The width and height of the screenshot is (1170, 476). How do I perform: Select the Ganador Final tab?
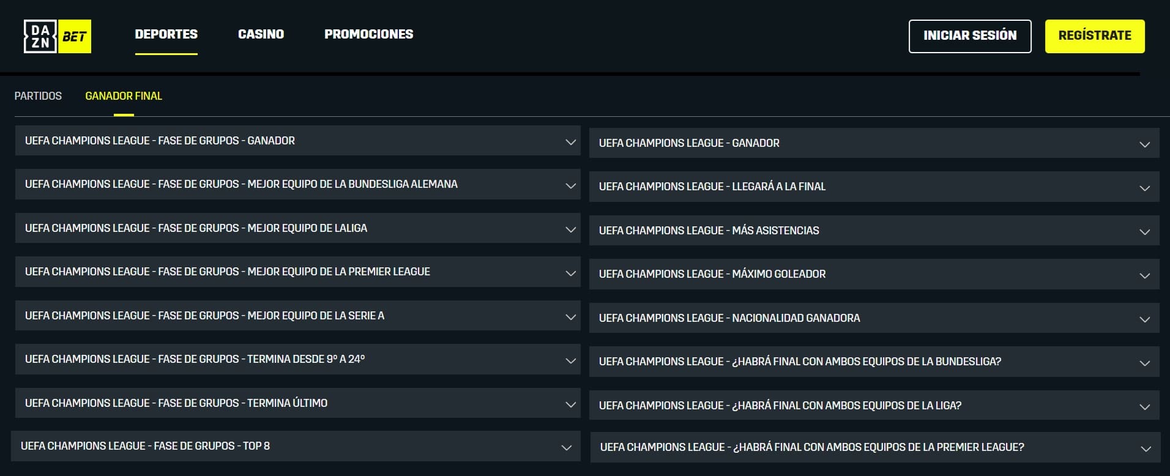pyautogui.click(x=124, y=96)
